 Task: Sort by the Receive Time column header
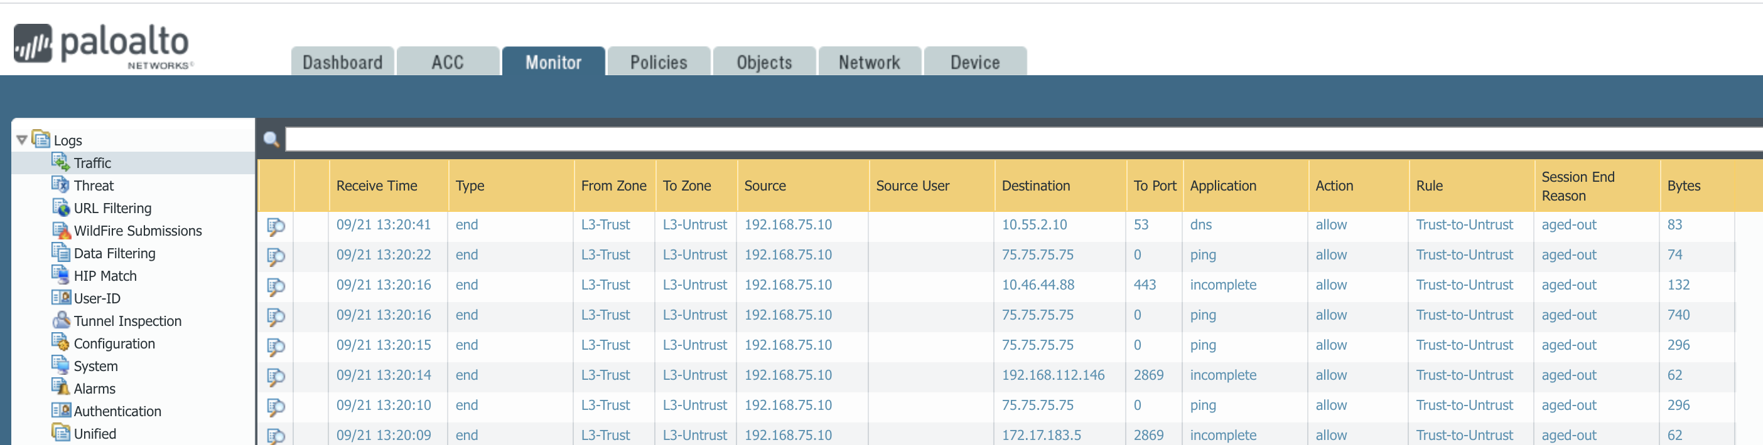(x=377, y=186)
